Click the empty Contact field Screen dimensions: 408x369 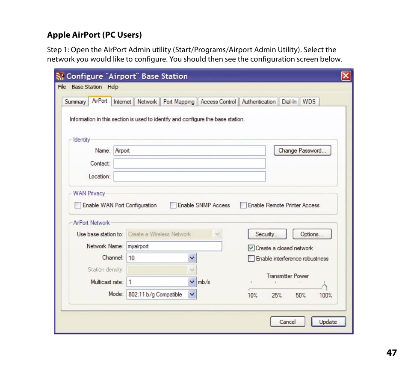pyautogui.click(x=190, y=164)
